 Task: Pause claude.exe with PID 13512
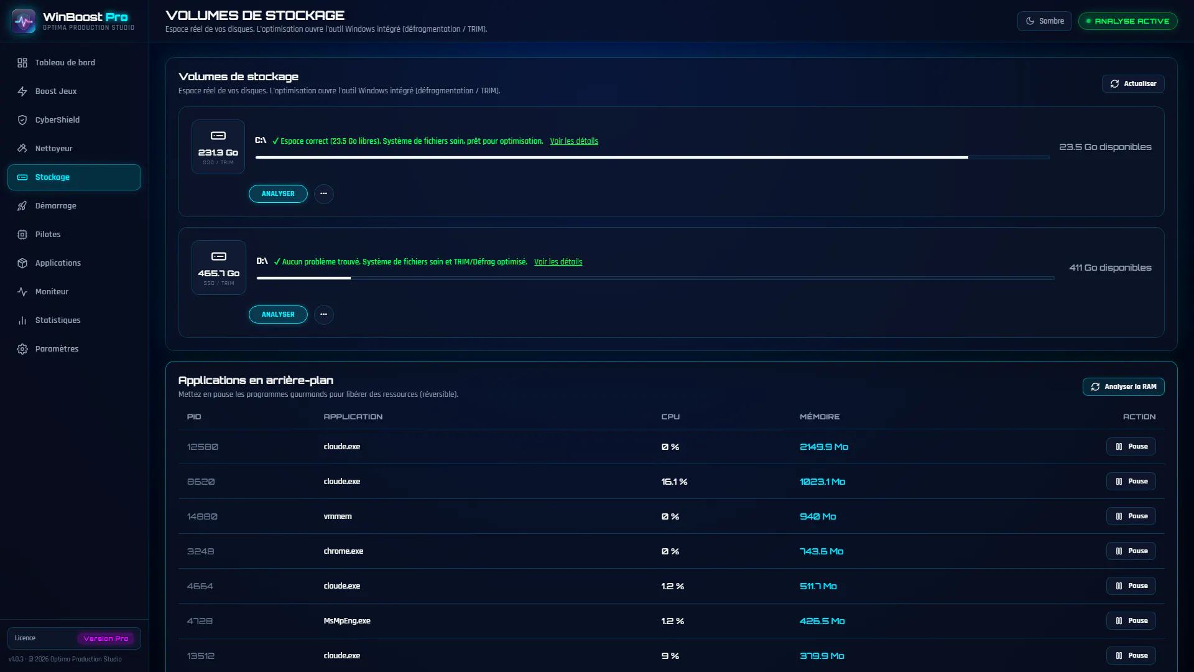coord(1131,656)
